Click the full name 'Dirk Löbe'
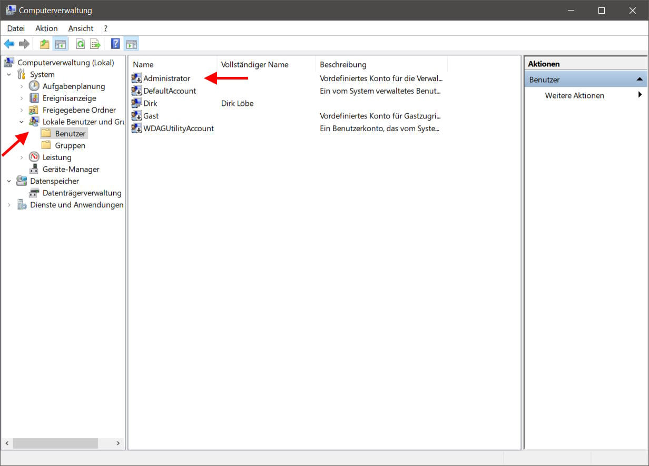 (x=237, y=103)
